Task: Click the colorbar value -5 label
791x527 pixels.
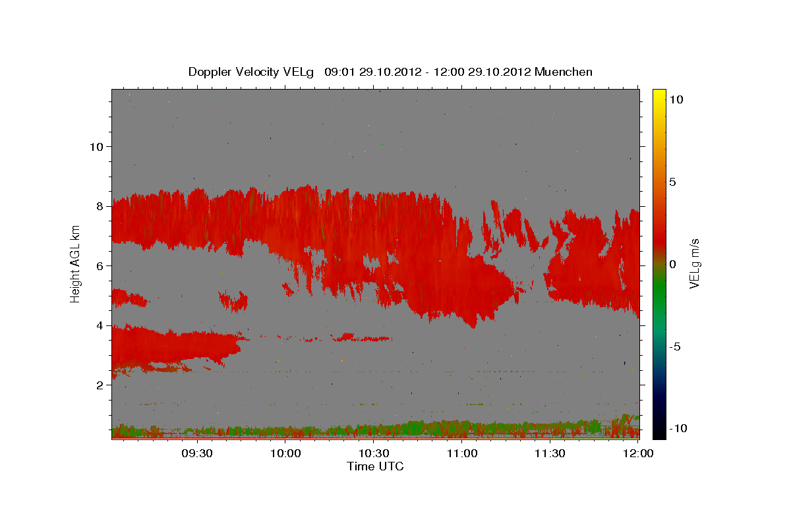Action: pyautogui.click(x=675, y=347)
